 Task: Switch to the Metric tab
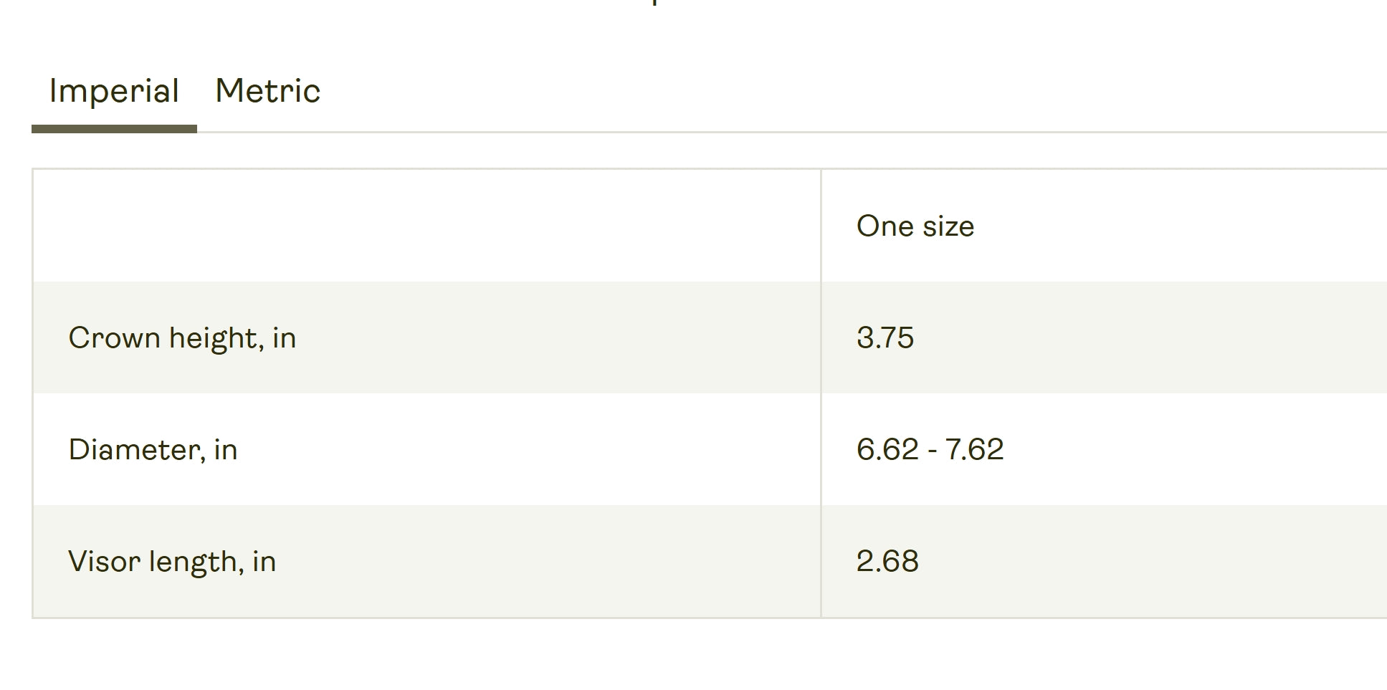(267, 91)
